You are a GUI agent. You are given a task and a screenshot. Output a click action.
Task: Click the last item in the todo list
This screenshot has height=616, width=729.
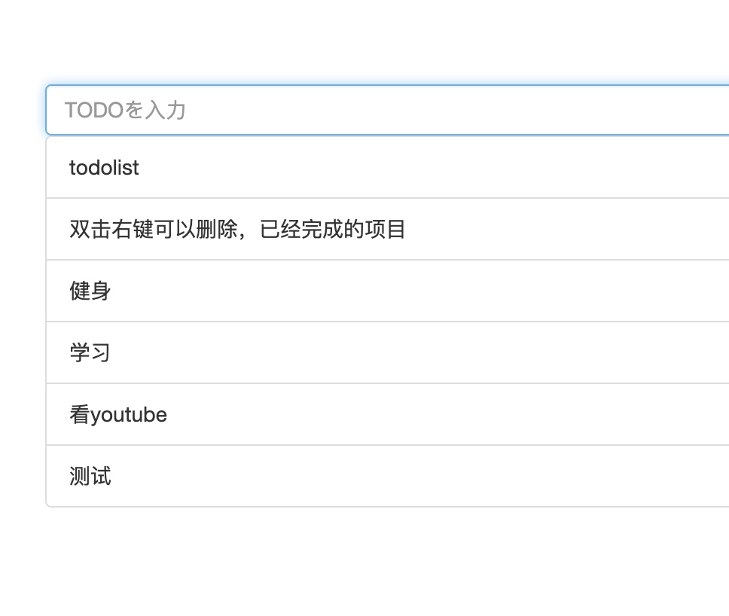point(301,476)
